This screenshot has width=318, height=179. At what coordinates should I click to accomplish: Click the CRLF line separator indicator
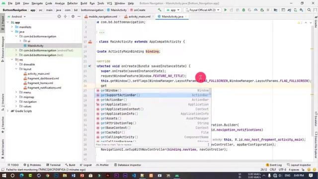point(273,170)
